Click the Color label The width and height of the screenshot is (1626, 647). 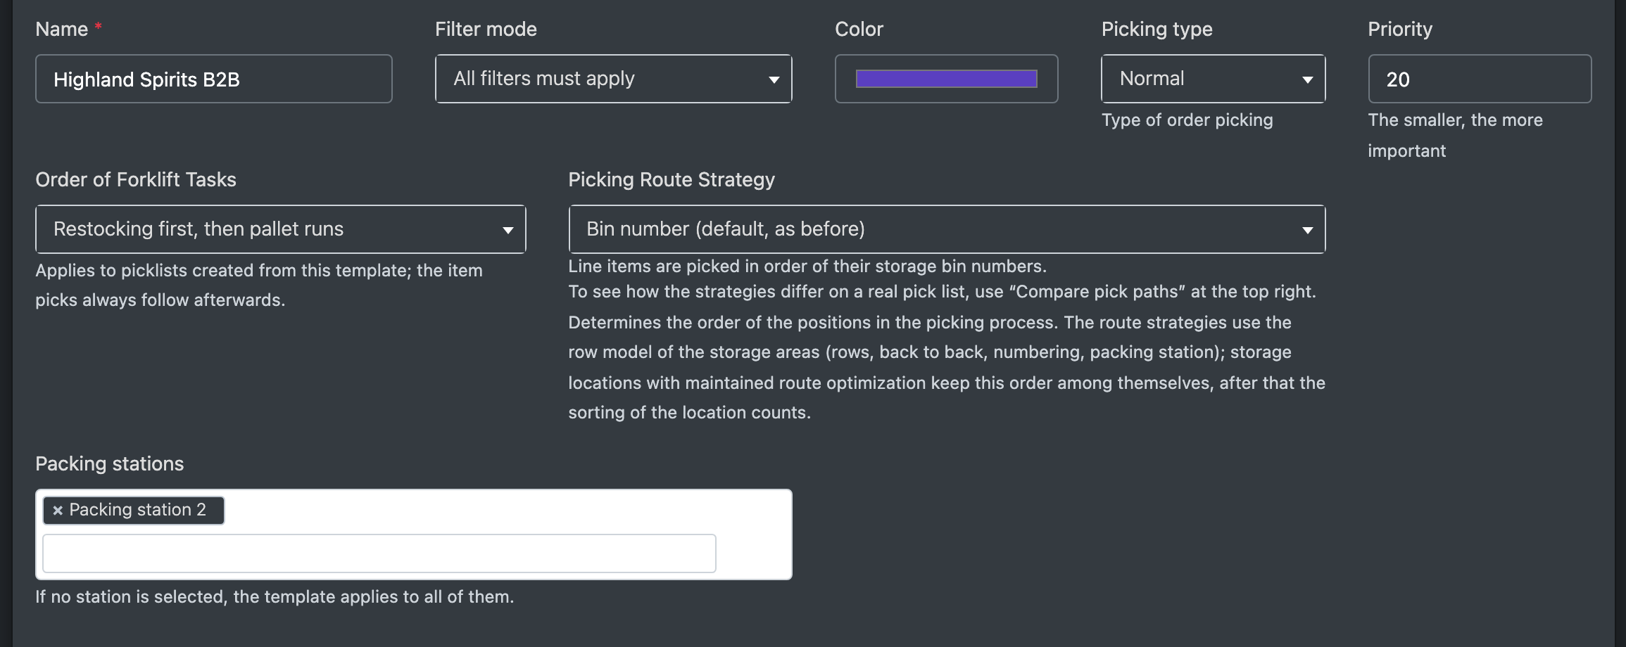click(859, 30)
